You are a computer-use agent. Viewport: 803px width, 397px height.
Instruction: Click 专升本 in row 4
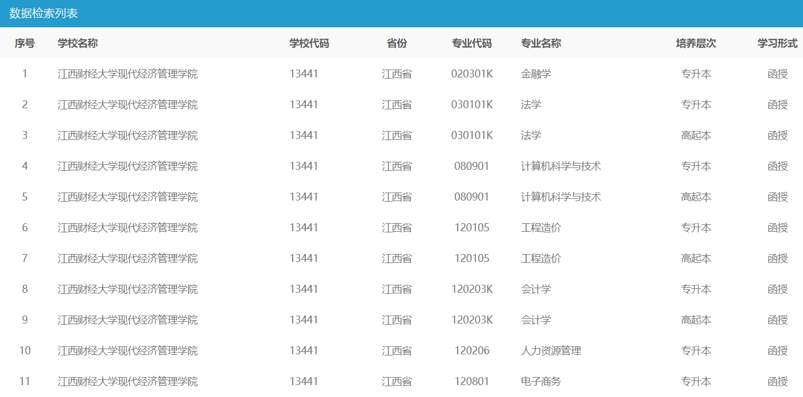pos(696,166)
